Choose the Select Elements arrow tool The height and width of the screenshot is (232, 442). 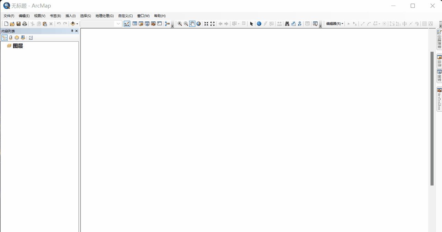(x=251, y=24)
